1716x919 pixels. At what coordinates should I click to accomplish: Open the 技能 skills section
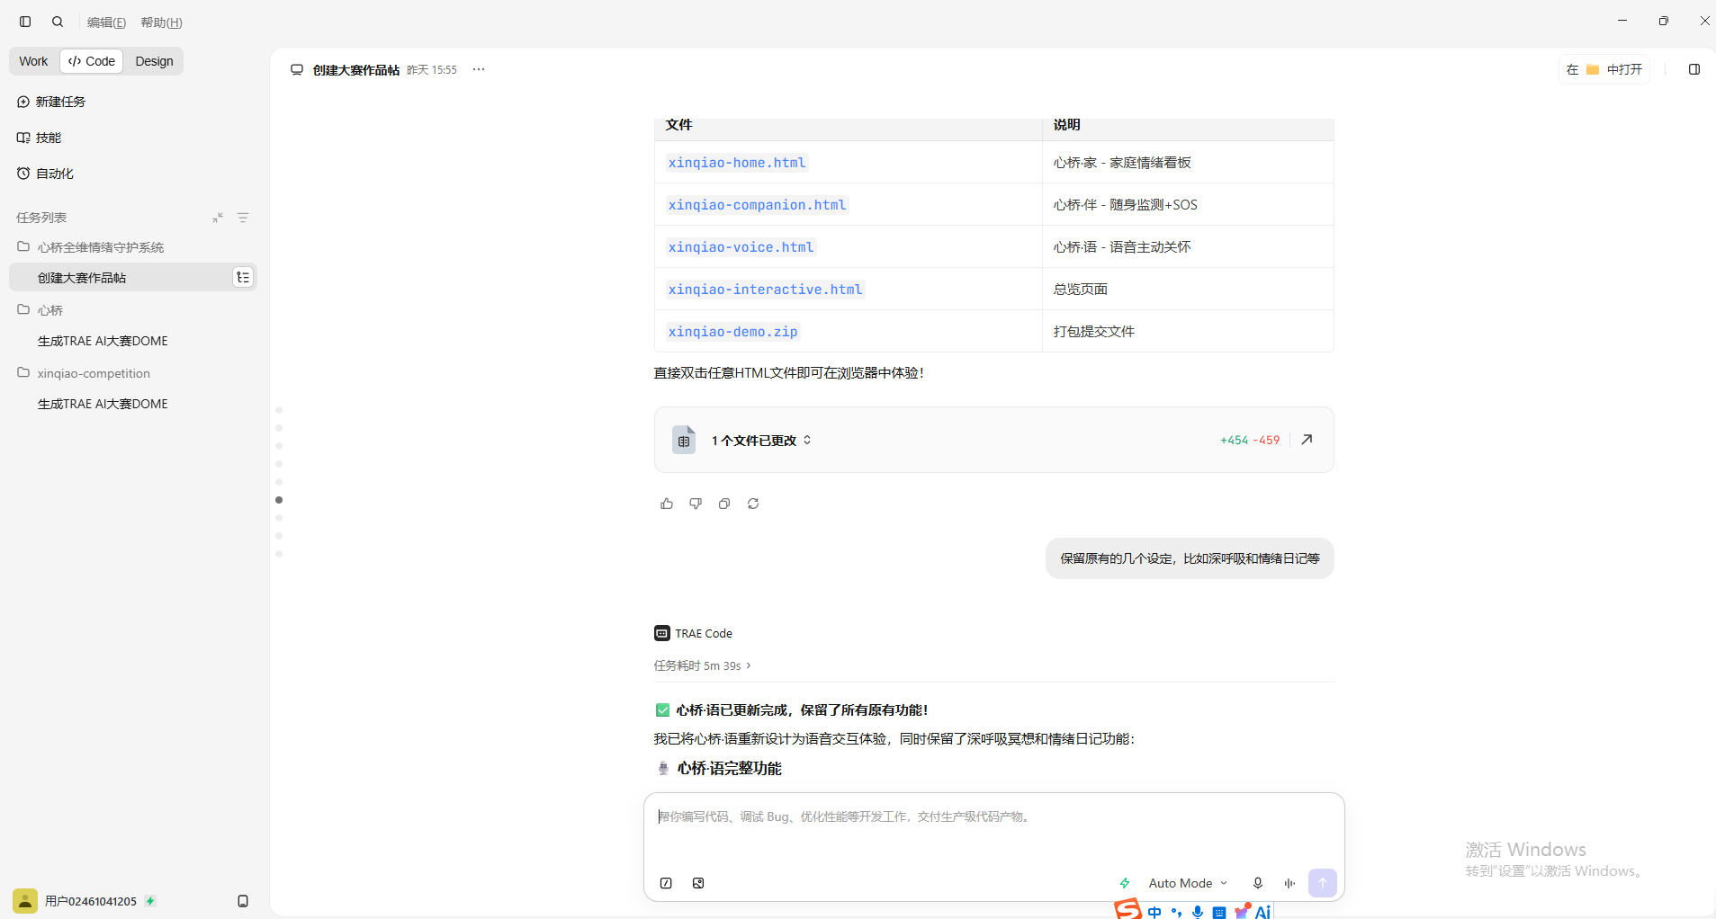pos(40,138)
